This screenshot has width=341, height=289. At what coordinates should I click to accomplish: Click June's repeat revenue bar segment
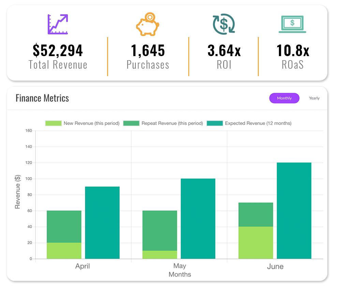click(256, 215)
